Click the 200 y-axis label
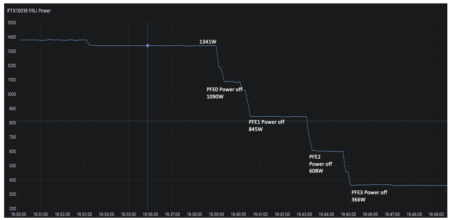Viewport: 450px width, 220px height. 13,209
